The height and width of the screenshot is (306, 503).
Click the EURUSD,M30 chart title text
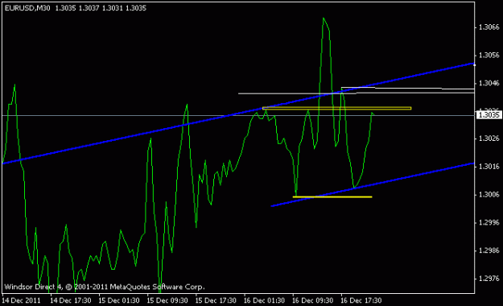[x=27, y=8]
